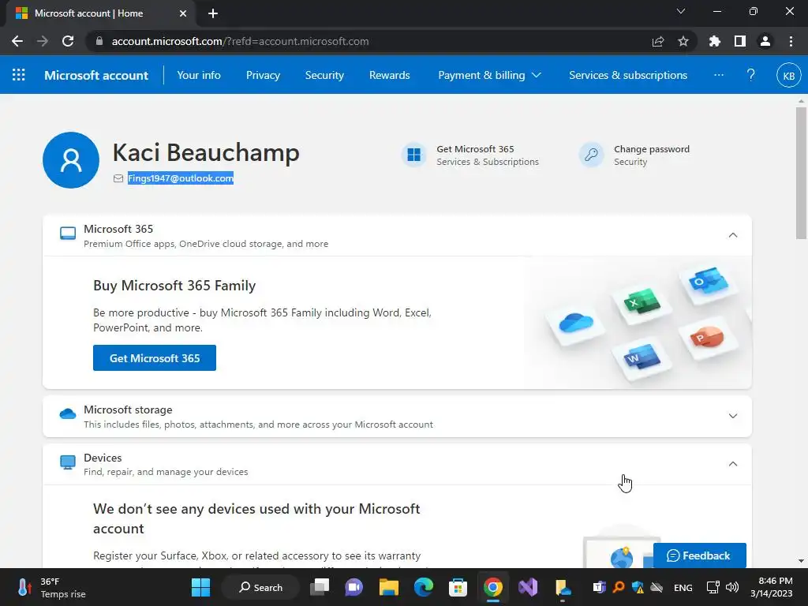The width and height of the screenshot is (808, 606).
Task: Open the Feedback button
Action: [699, 555]
